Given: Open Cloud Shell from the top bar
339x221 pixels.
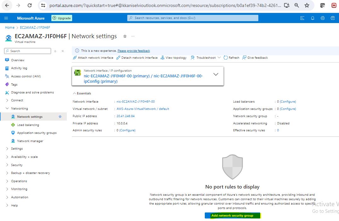Looking at the screenshot, I should click(x=302, y=18).
